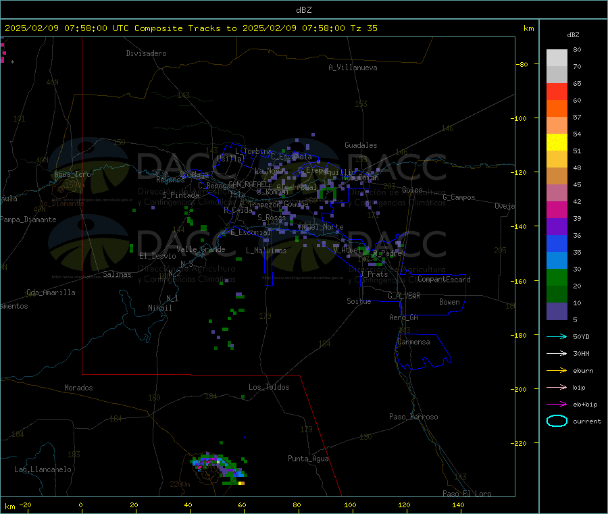Click the CompartEscard map label
This screenshot has height=514, width=608.
444,280
